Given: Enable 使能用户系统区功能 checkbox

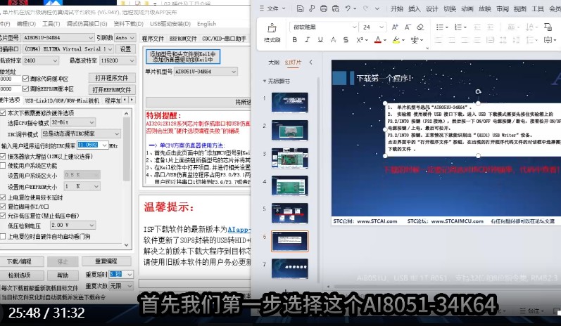Looking at the screenshot, I should pos(3,166).
